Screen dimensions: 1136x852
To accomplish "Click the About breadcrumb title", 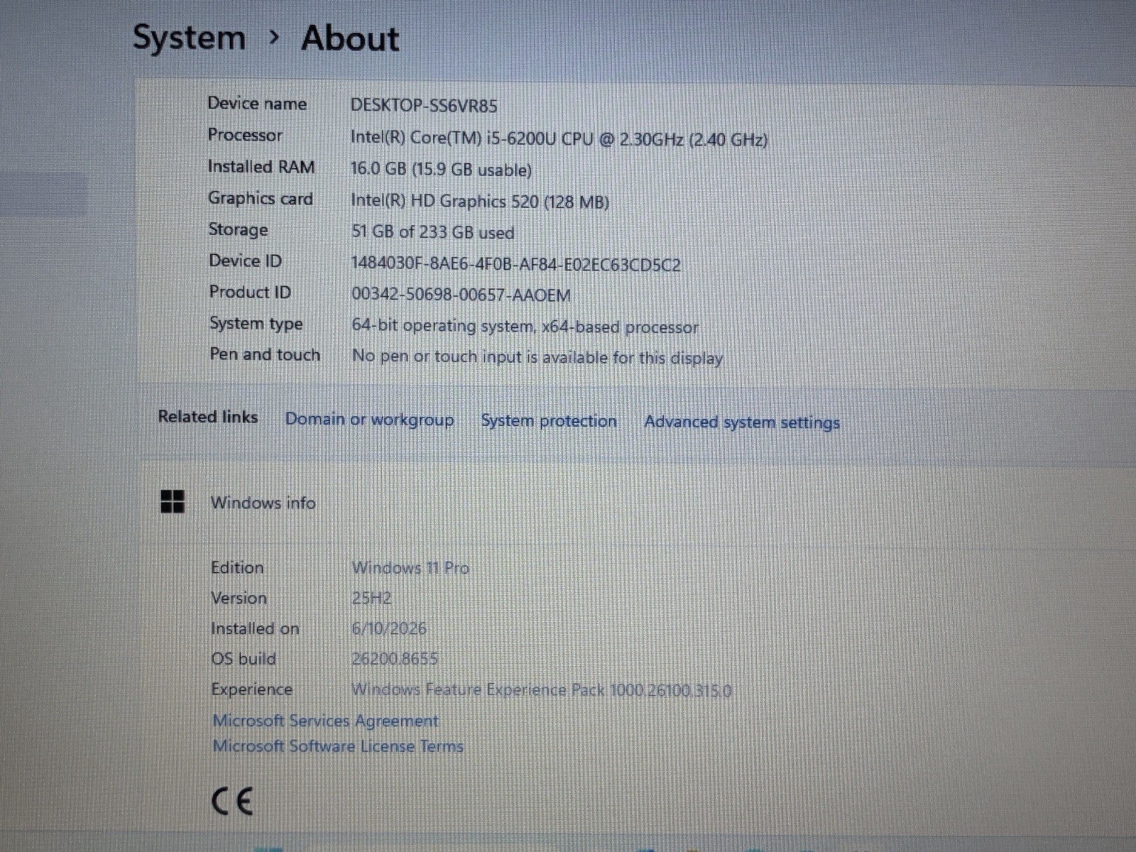I will coord(350,38).
